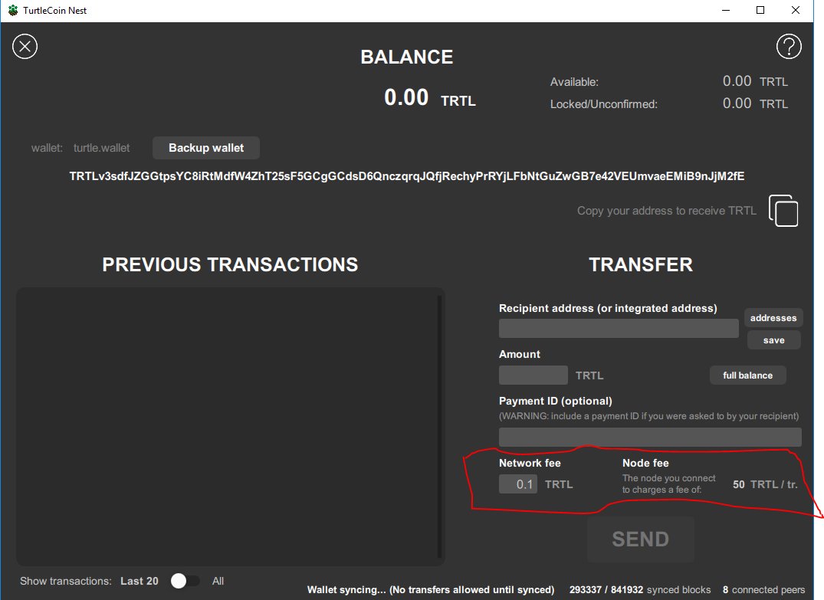Image resolution: width=824 pixels, height=600 pixels.
Task: Click the 'All' transactions label
Action: tap(218, 581)
